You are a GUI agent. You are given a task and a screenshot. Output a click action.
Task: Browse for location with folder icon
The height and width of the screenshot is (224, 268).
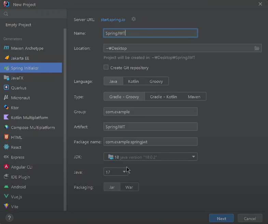coord(257,48)
